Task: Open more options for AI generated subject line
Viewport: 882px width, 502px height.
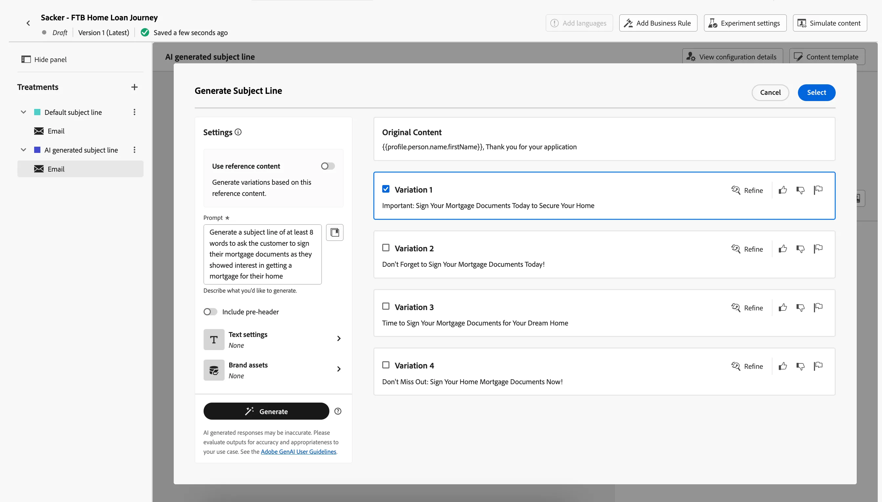Action: (134, 150)
